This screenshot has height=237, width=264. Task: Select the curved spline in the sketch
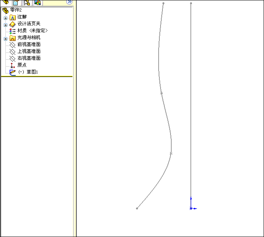[166, 114]
